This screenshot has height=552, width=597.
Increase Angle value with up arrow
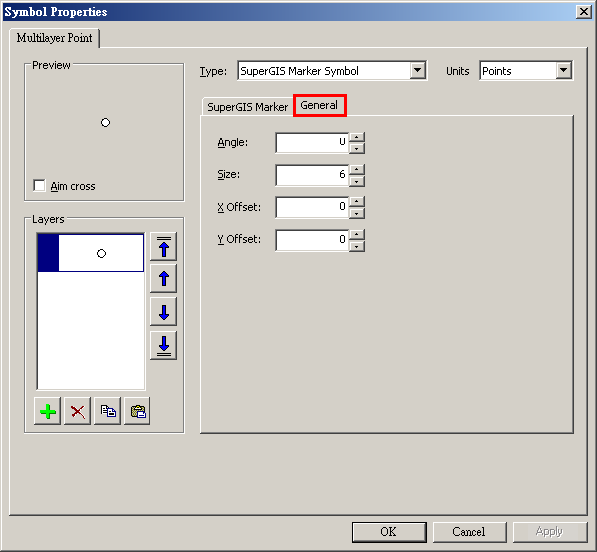point(357,138)
